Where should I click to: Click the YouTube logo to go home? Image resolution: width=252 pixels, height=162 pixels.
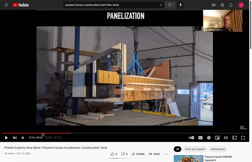(x=21, y=5)
